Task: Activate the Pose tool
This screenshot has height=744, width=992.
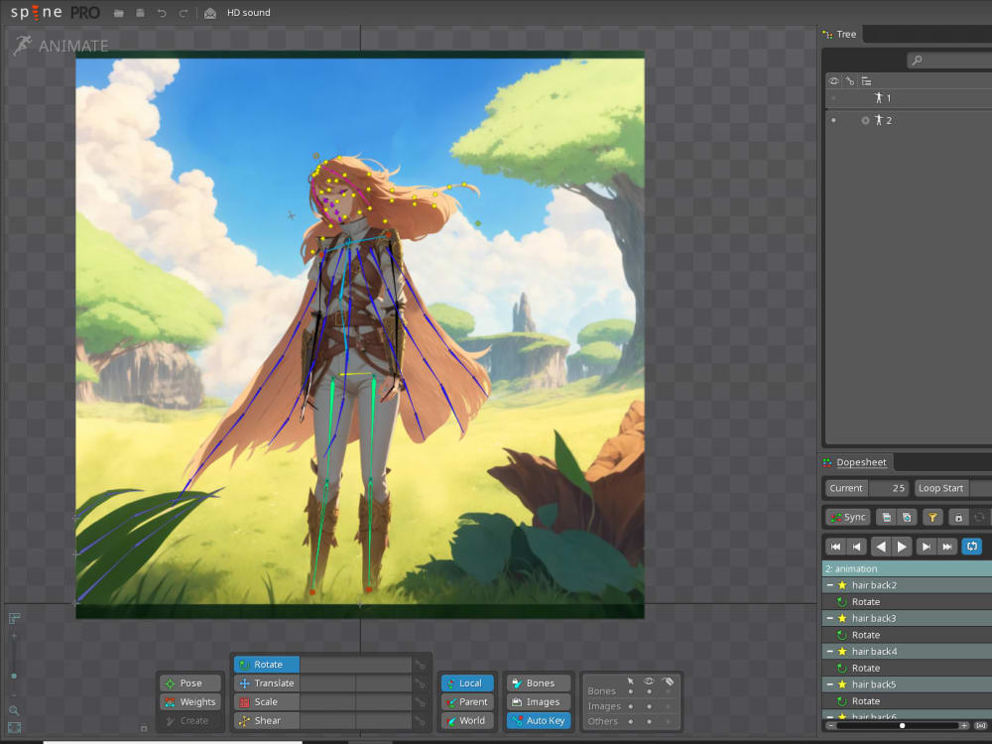Action: (x=189, y=682)
